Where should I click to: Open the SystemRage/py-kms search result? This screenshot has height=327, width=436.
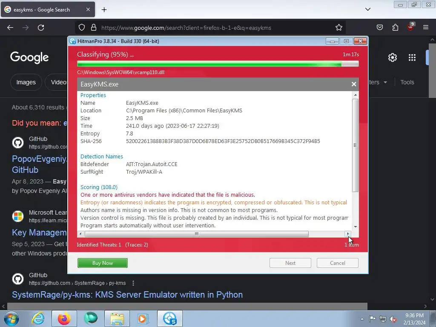coord(127,295)
